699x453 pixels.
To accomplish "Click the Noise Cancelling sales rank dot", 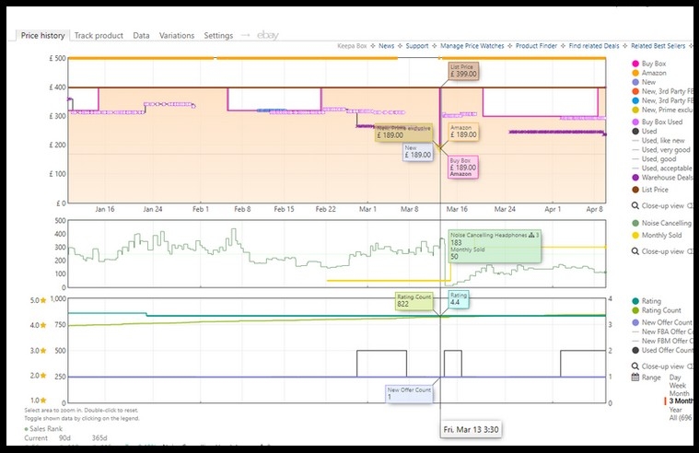I will tap(634, 223).
